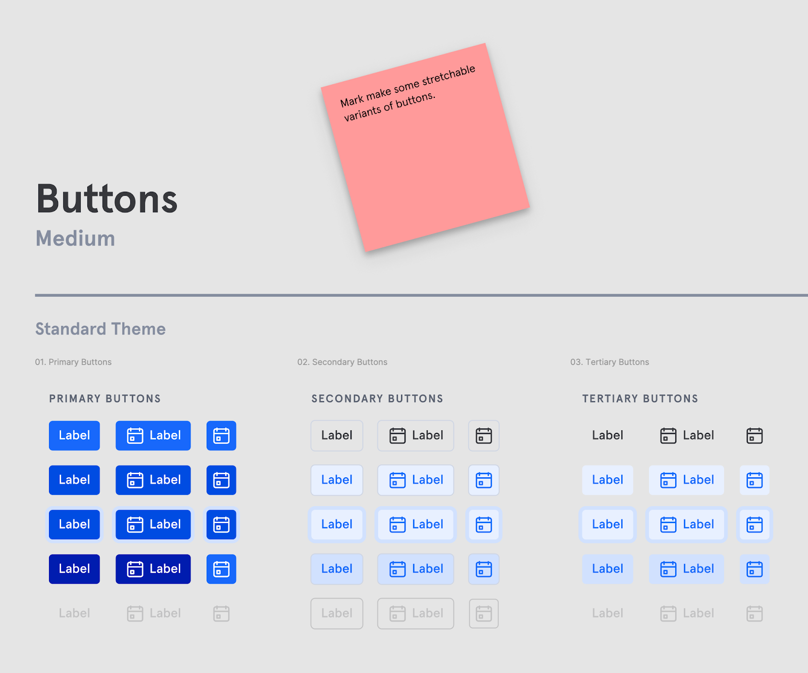Select the pink sticky note

(425, 147)
